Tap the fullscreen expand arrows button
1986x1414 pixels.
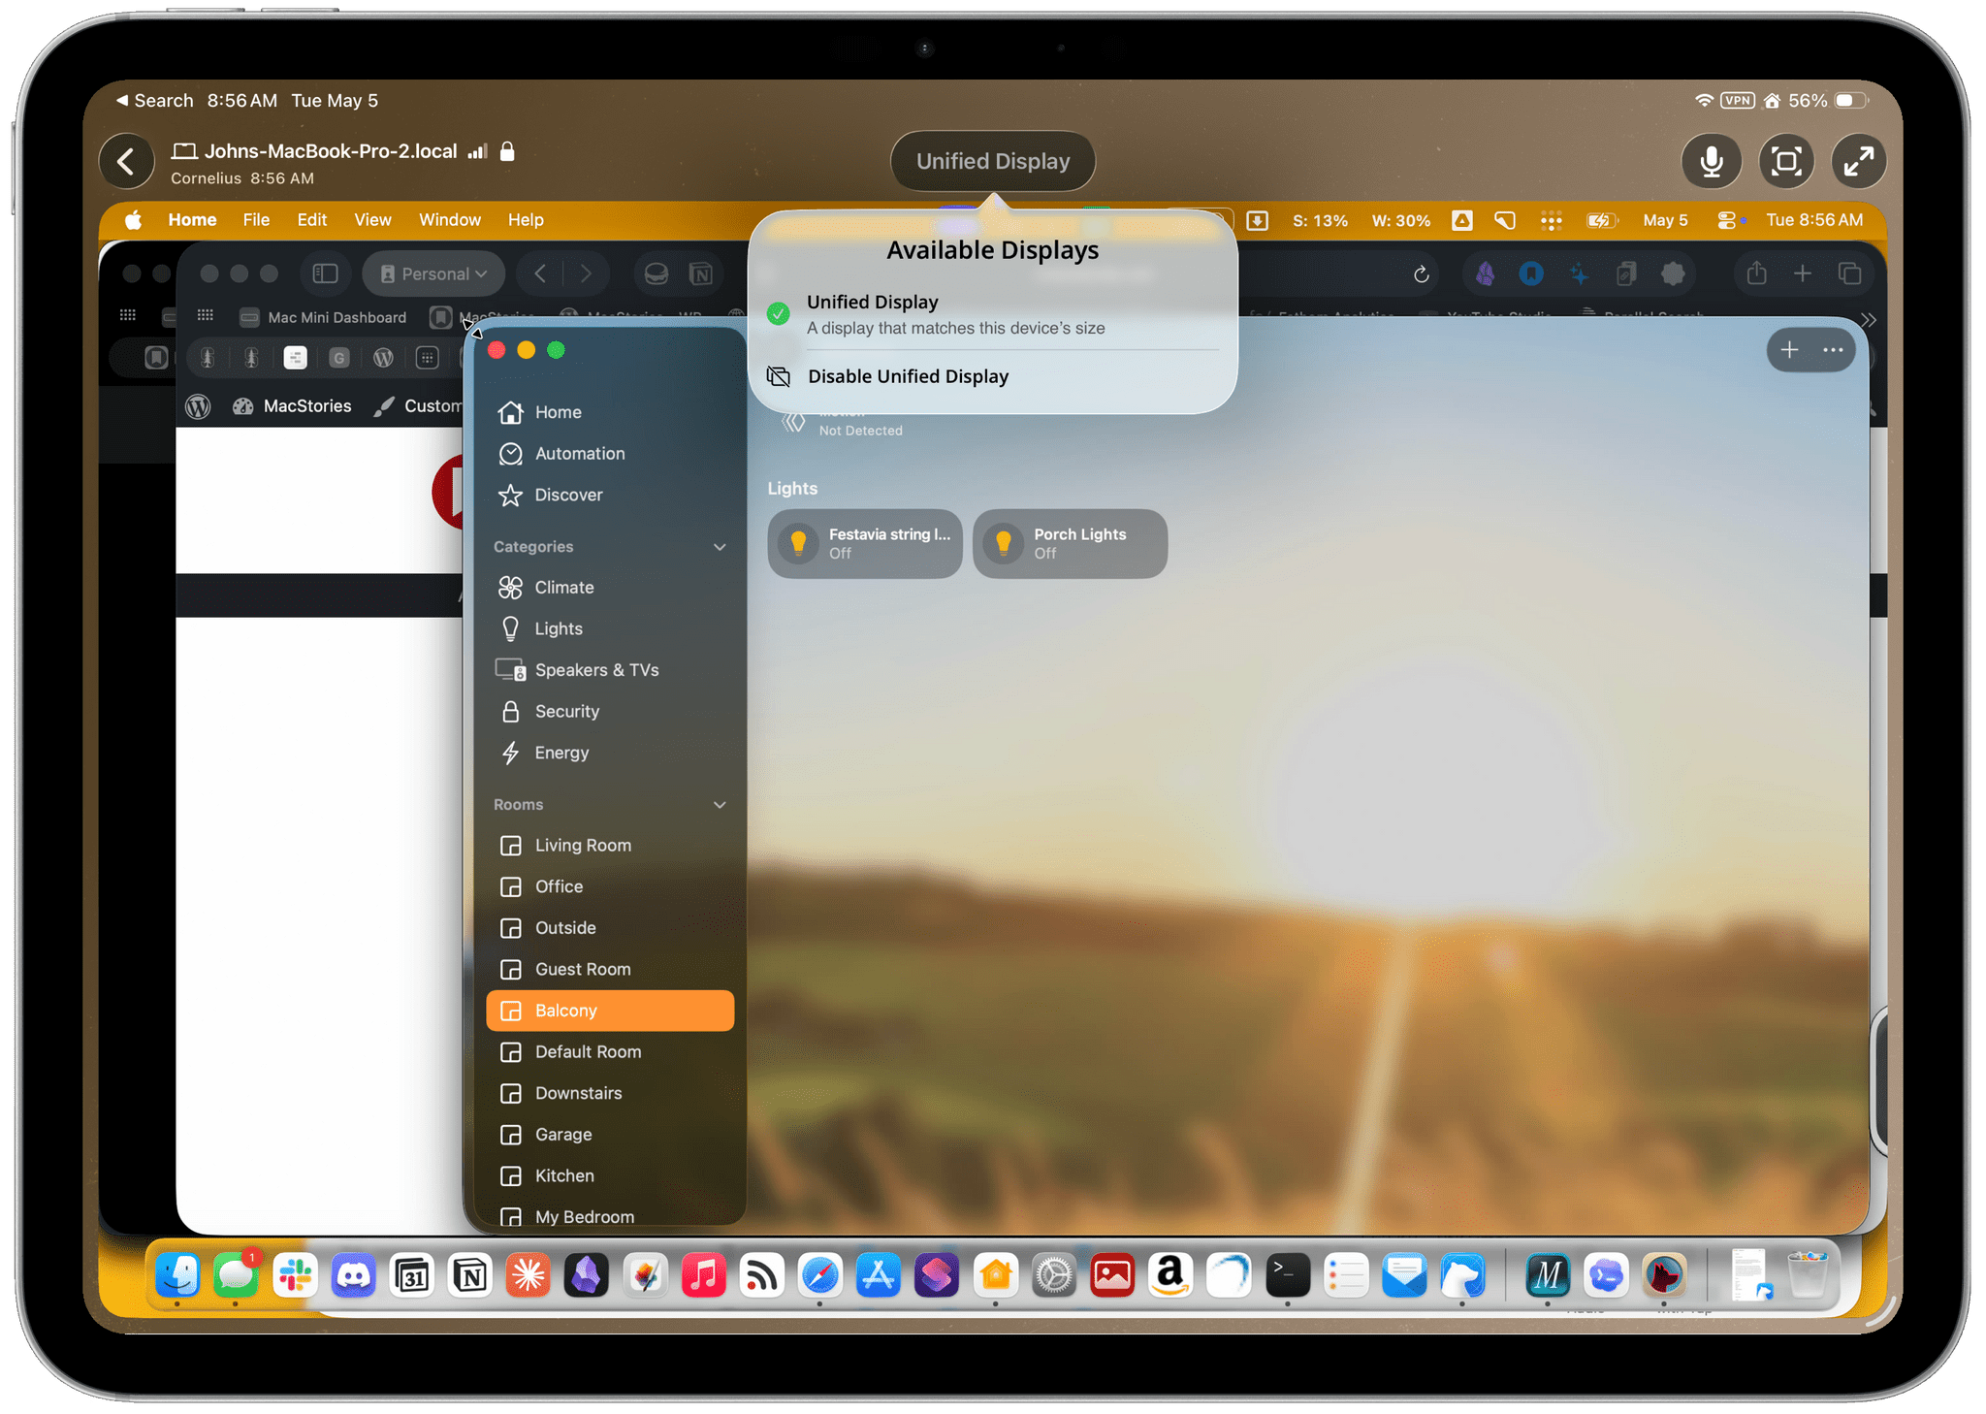click(x=1859, y=161)
